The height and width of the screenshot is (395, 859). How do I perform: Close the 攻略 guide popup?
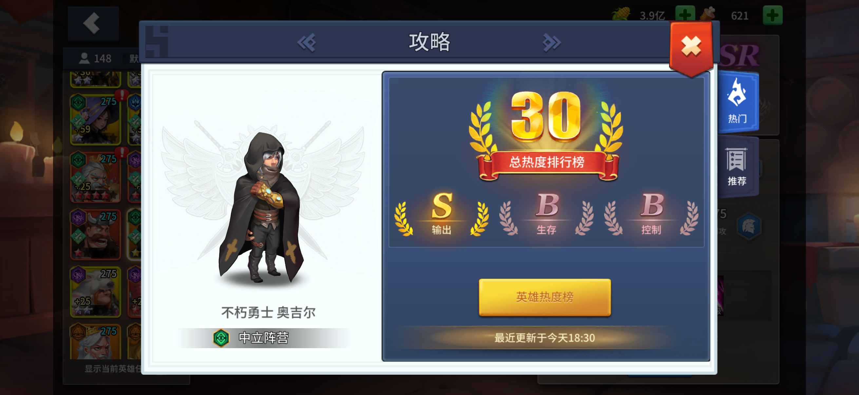pyautogui.click(x=691, y=46)
